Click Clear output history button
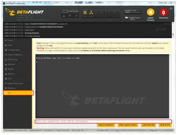 (128, 125)
